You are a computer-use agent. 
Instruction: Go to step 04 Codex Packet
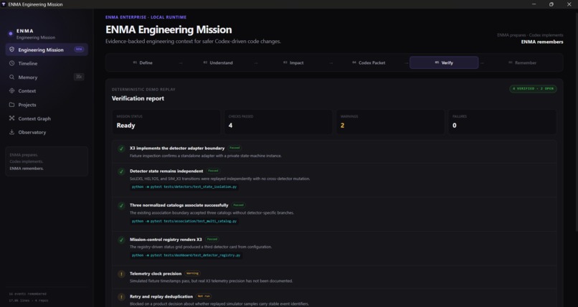[369, 62]
